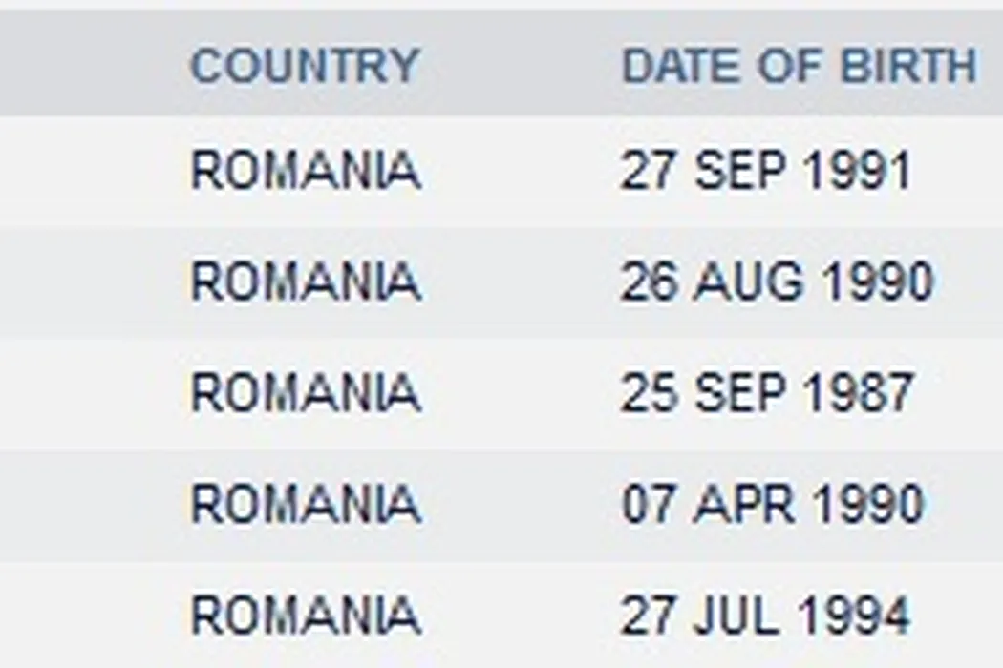Sort by the DATE OF BIRTH header

click(x=799, y=66)
